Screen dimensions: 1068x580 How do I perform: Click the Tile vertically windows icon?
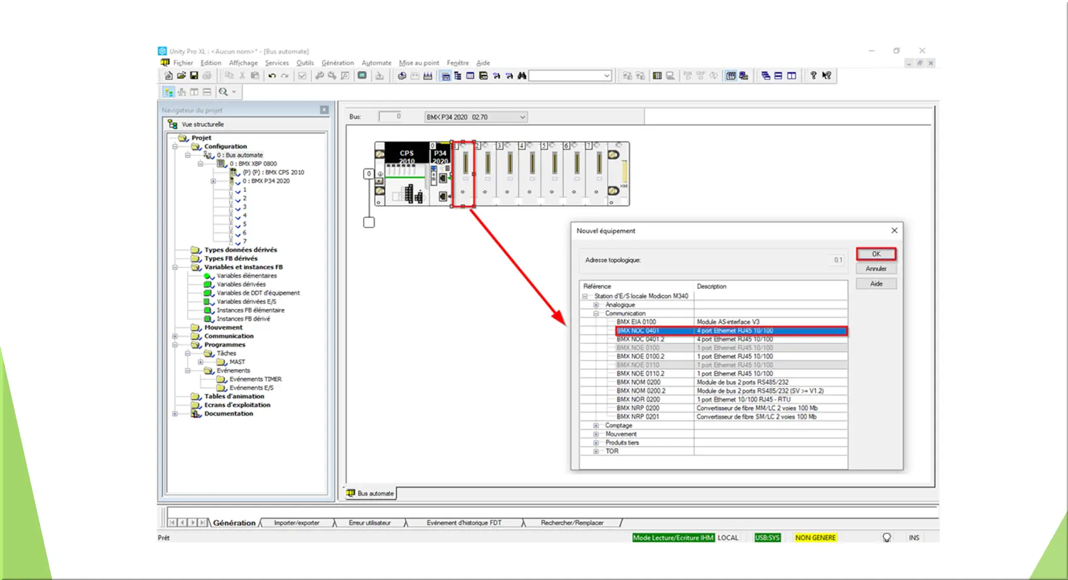pyautogui.click(x=792, y=76)
